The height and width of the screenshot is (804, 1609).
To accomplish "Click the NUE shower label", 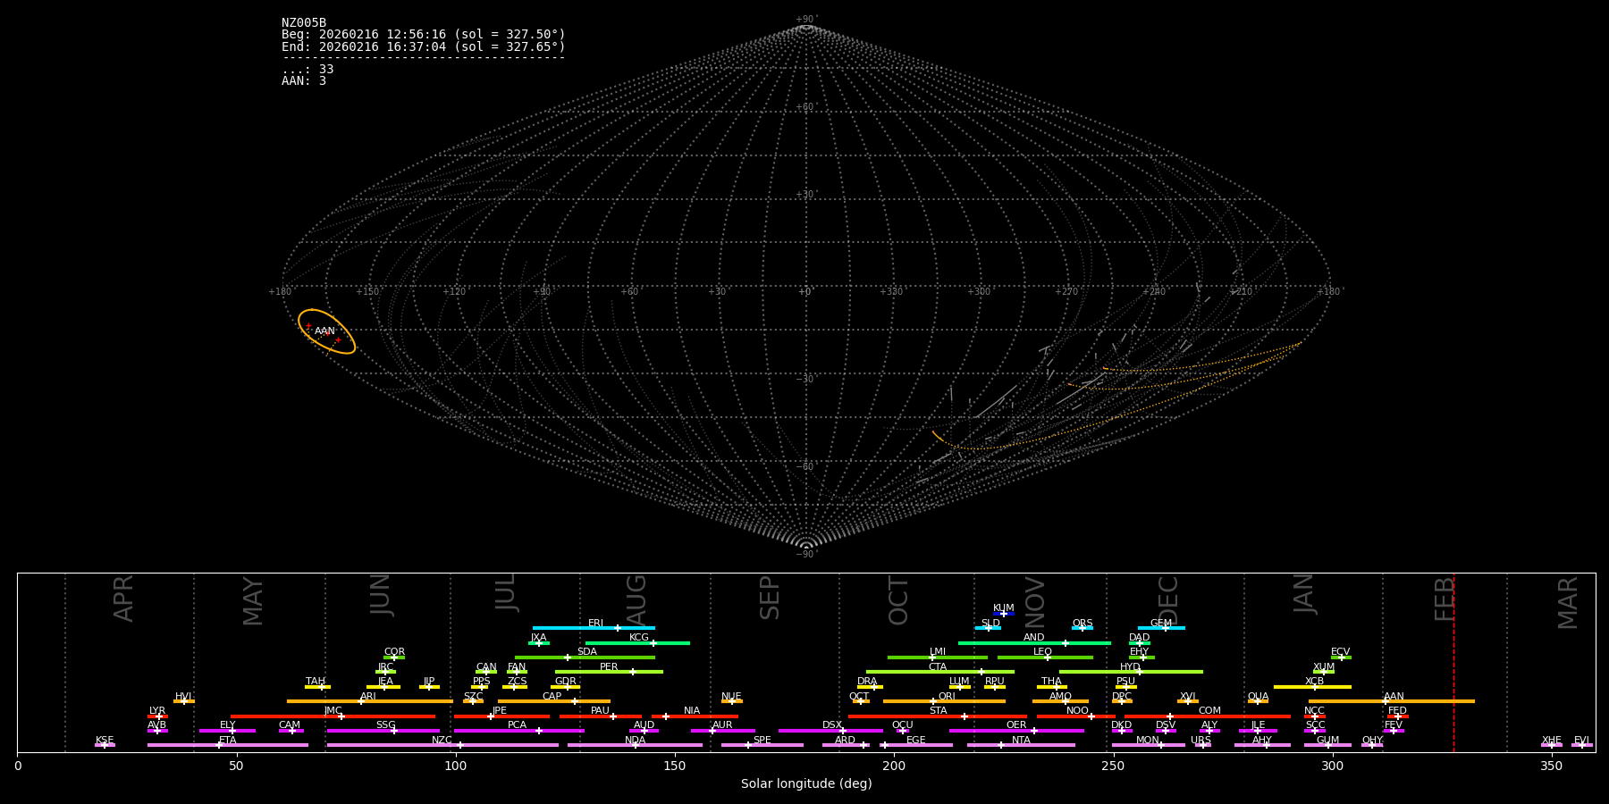I will 731,697.
